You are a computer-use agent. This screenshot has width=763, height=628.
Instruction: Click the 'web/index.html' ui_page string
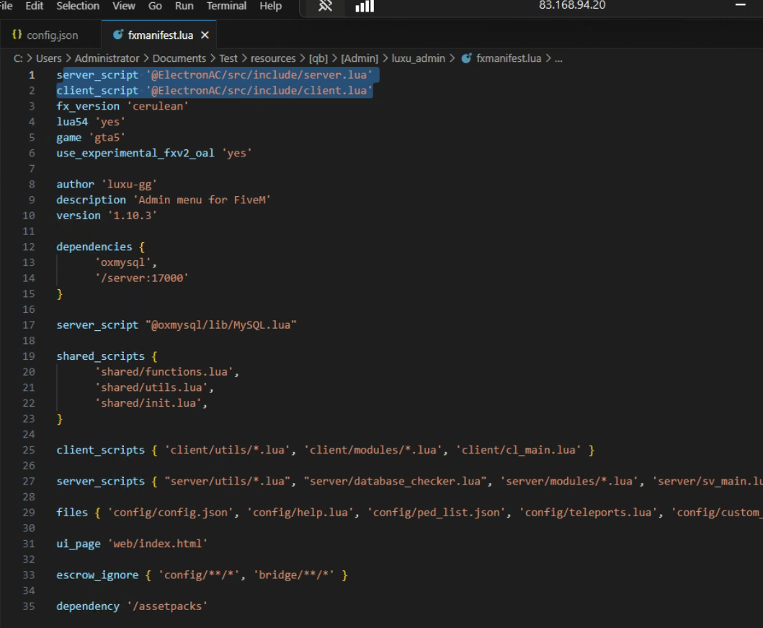158,544
